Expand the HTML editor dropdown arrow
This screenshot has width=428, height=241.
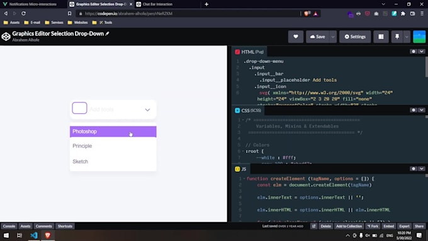click(422, 52)
